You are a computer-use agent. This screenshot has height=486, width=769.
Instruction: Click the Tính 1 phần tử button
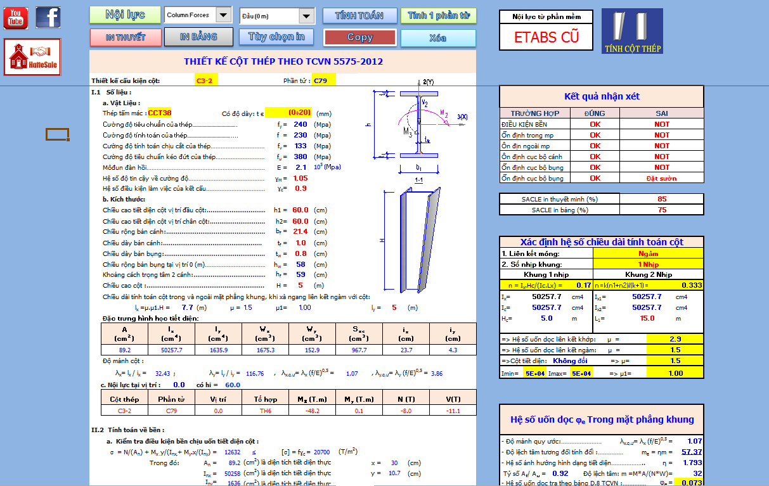[439, 16]
